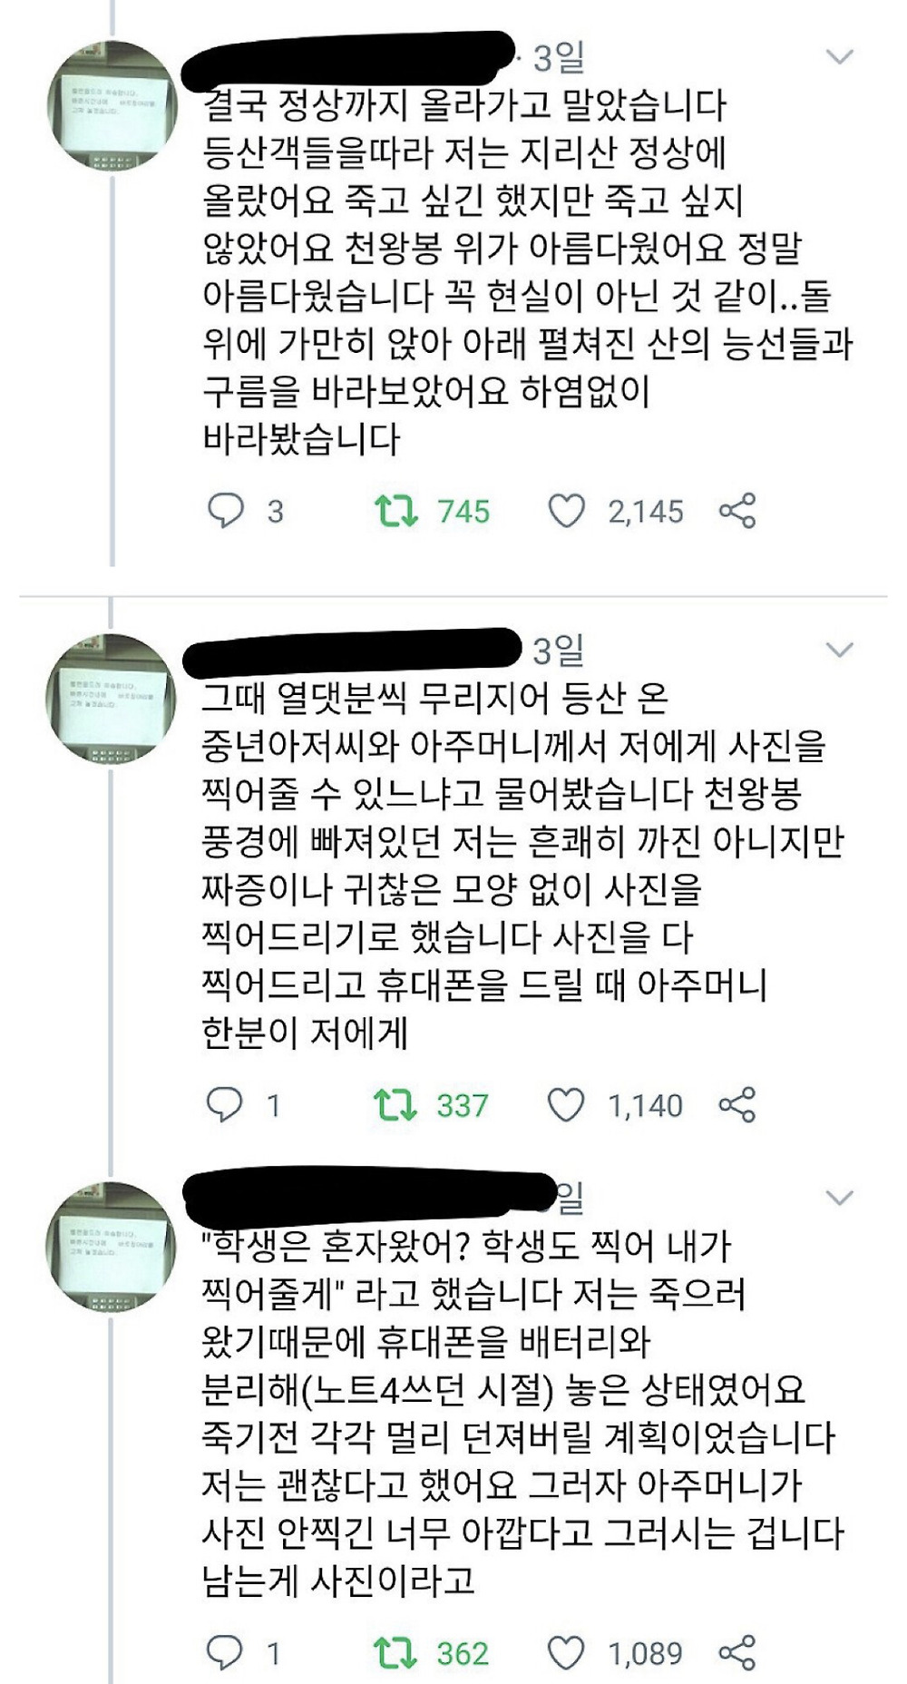This screenshot has width=907, height=1684.
Task: Share the third tweet in the thread
Action: [x=737, y=1653]
